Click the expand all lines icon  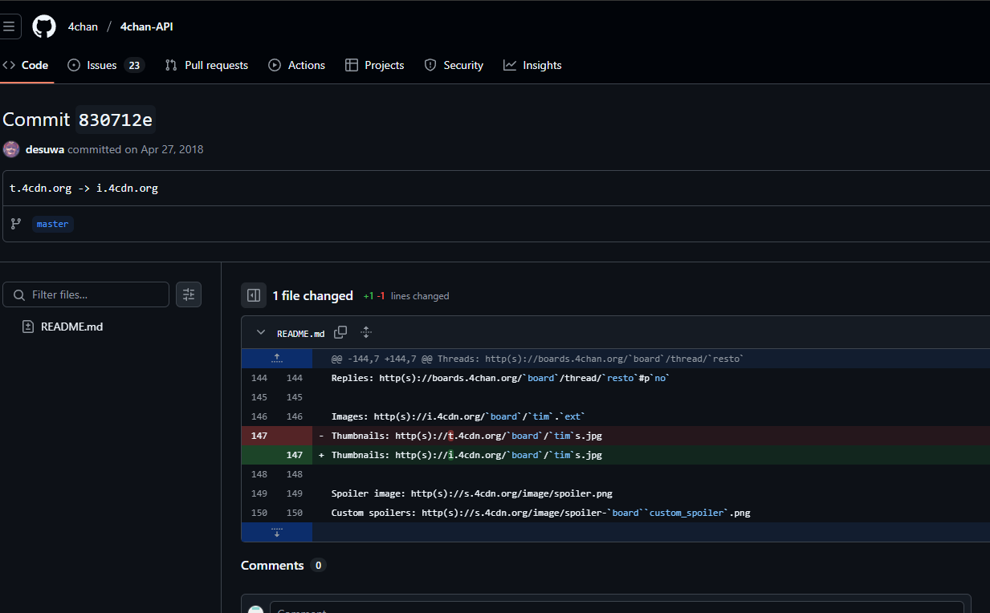point(366,332)
